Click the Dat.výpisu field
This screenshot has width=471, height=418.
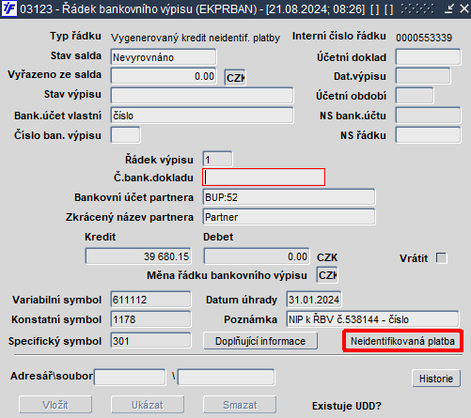[x=423, y=76]
